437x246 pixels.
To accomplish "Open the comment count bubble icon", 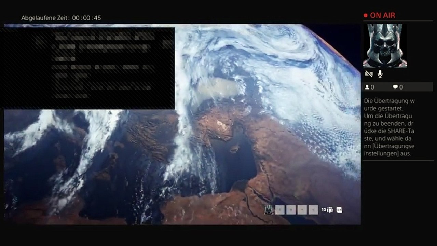I will tap(395, 87).
